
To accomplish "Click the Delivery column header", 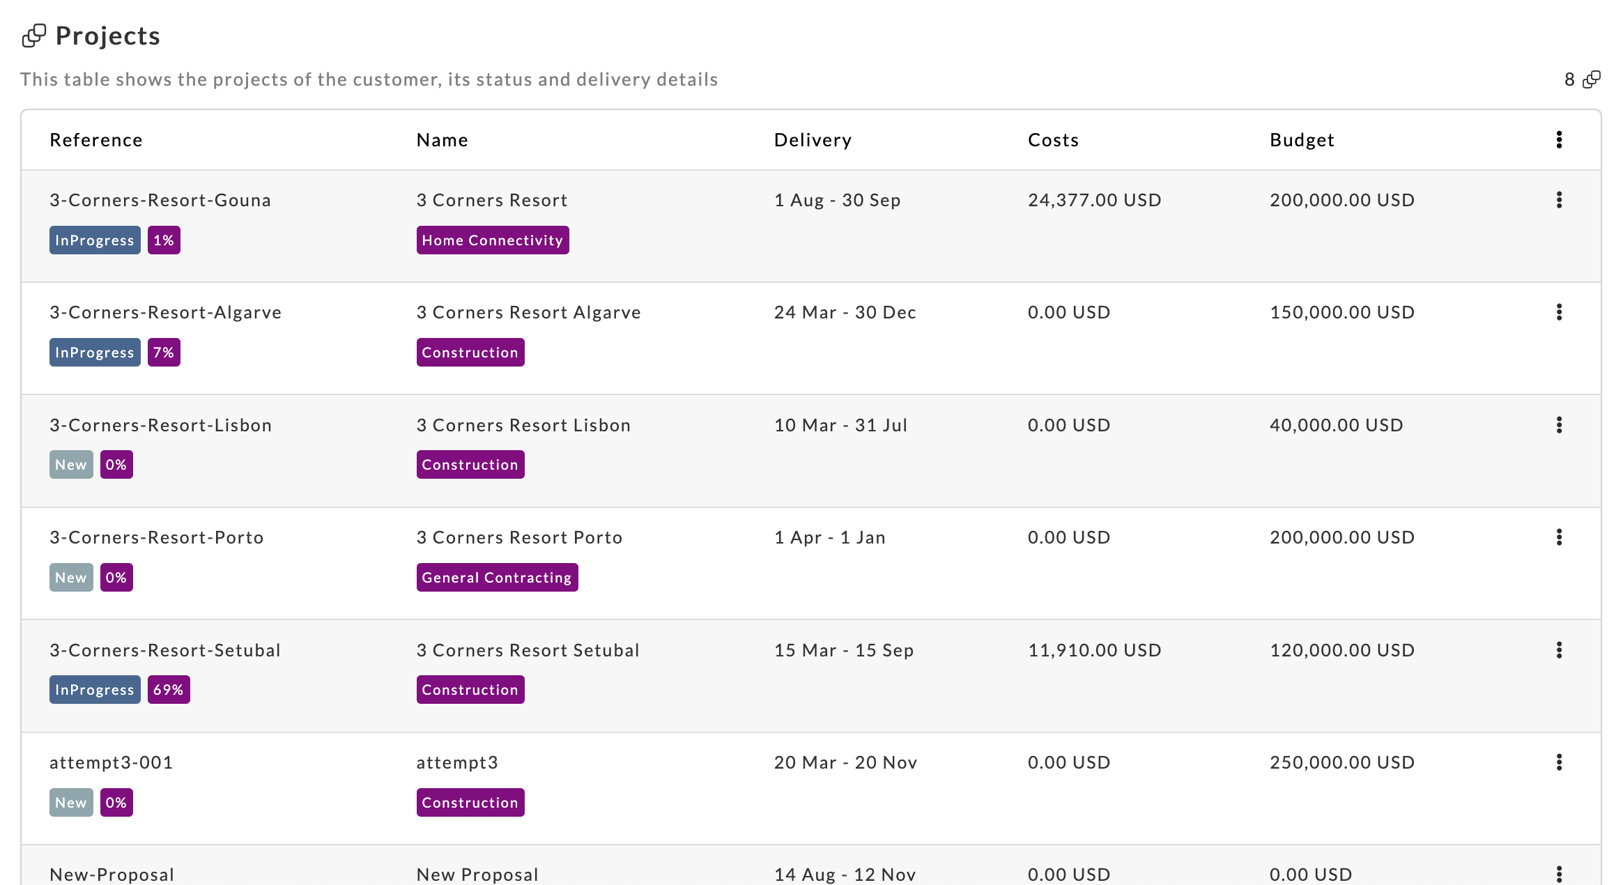I will (813, 140).
